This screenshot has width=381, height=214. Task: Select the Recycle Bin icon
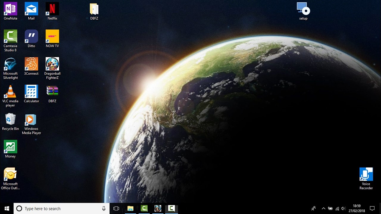tap(10, 122)
